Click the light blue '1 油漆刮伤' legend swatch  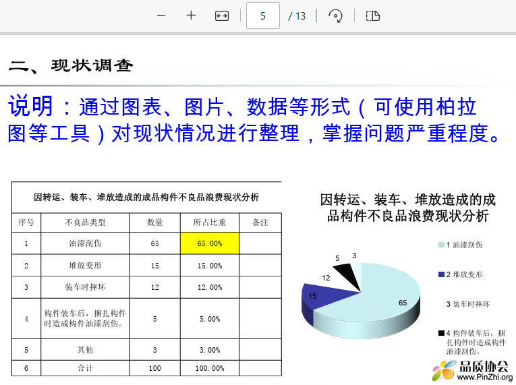(x=441, y=245)
